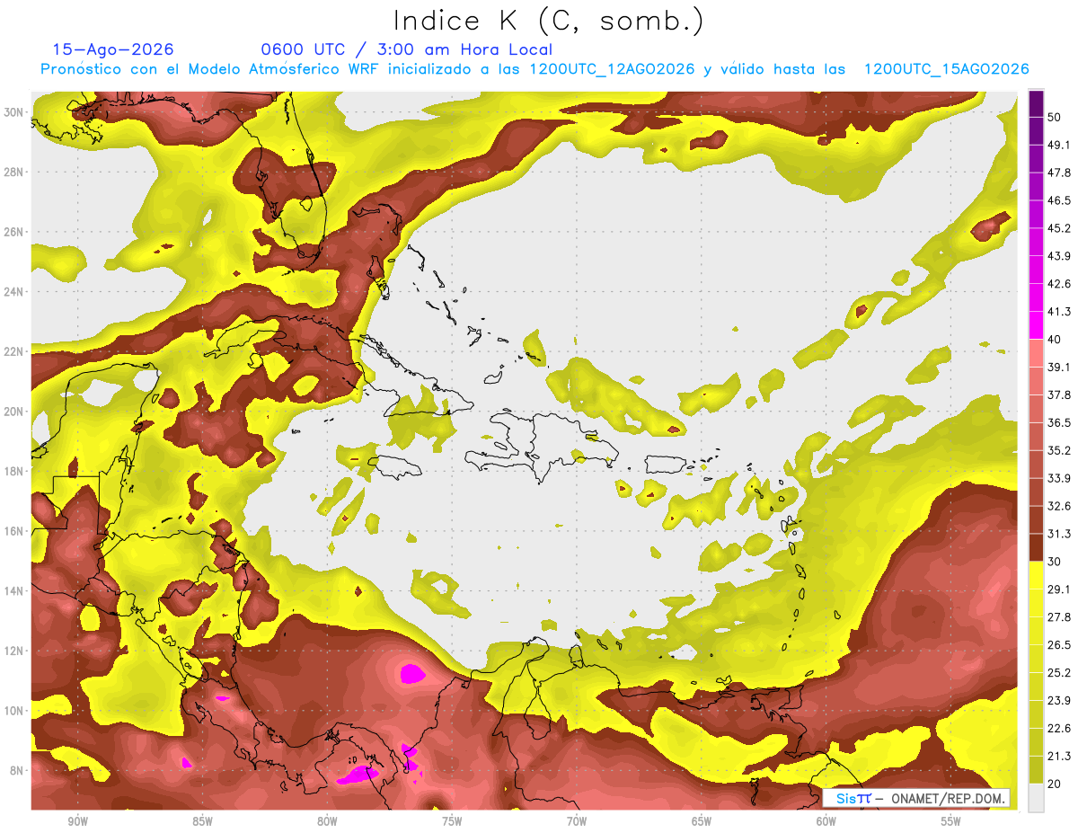
Task: Click the colorbar value 42.6
Action: [1059, 284]
